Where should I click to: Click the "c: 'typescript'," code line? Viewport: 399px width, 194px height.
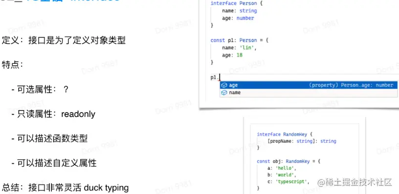tap(288, 182)
